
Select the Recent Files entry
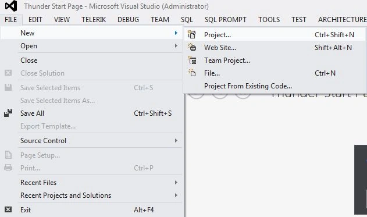pos(91,182)
